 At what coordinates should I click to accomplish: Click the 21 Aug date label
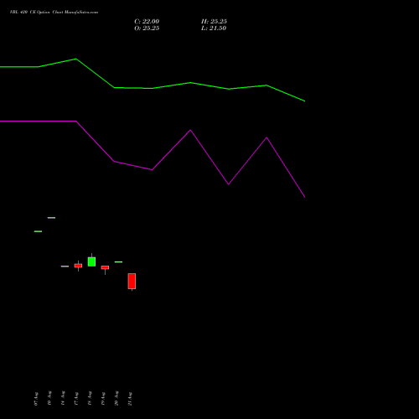tap(130, 399)
